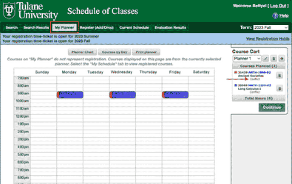Remove the Long Calculus course with its trash icon
This screenshot has height=184, width=292.
click(x=280, y=89)
